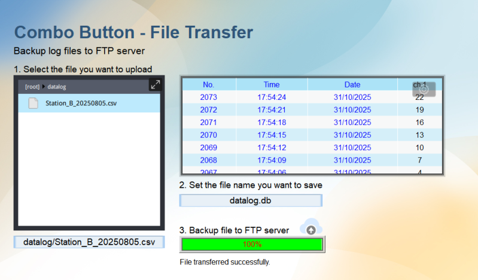478x280 pixels.
Task: Click the '2. Set the file name' label
Action: pyautogui.click(x=251, y=185)
